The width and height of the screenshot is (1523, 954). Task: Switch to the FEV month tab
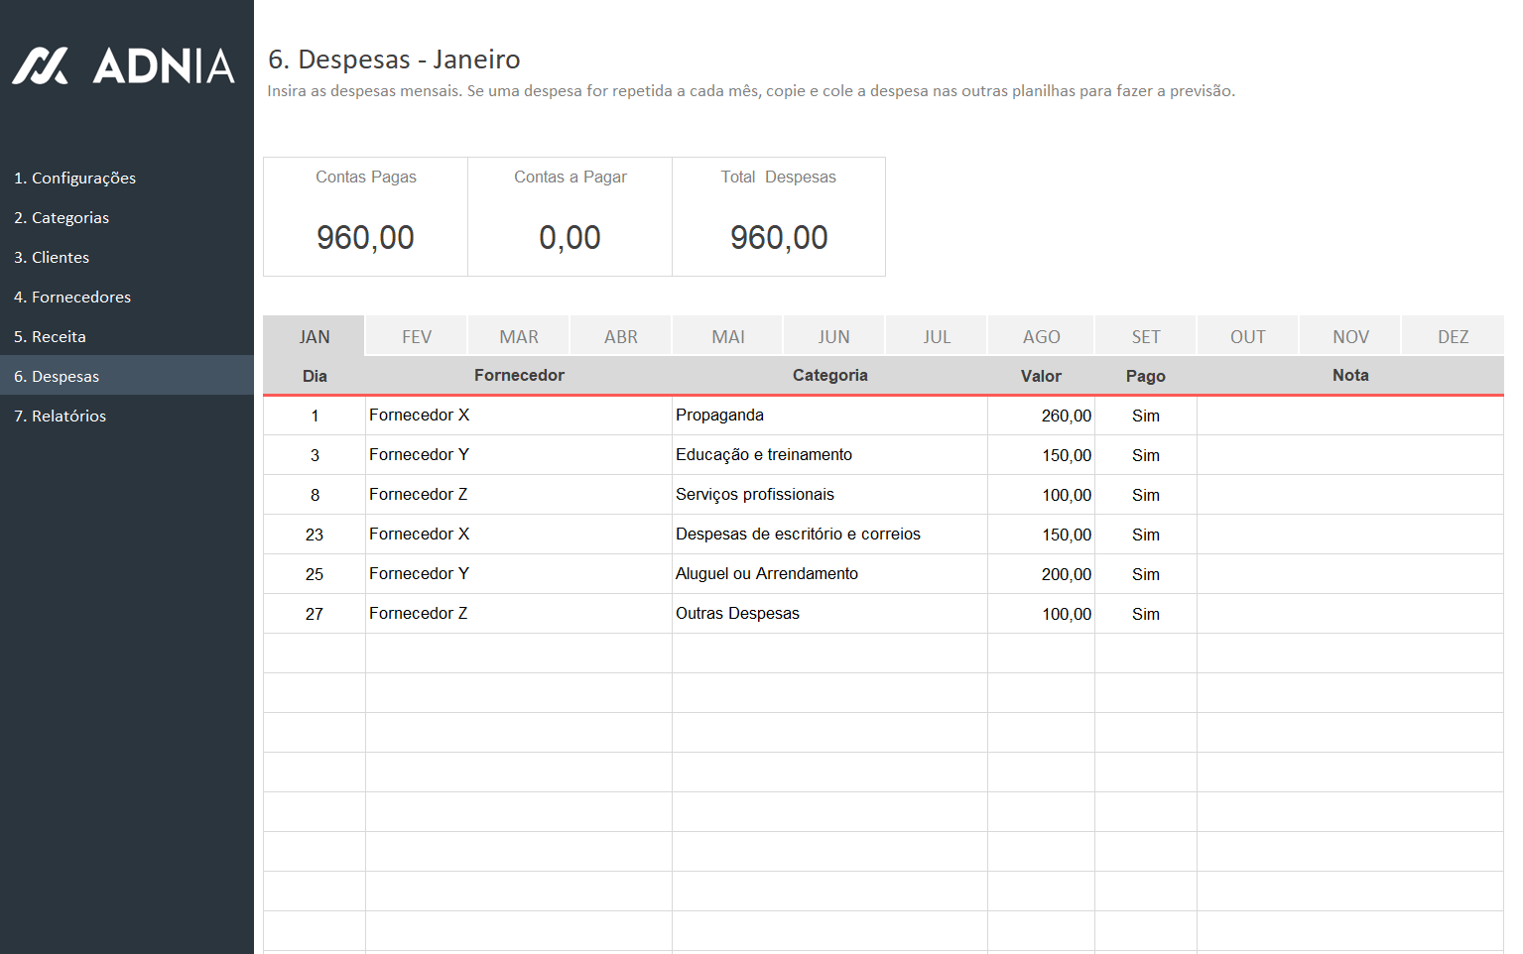[417, 336]
